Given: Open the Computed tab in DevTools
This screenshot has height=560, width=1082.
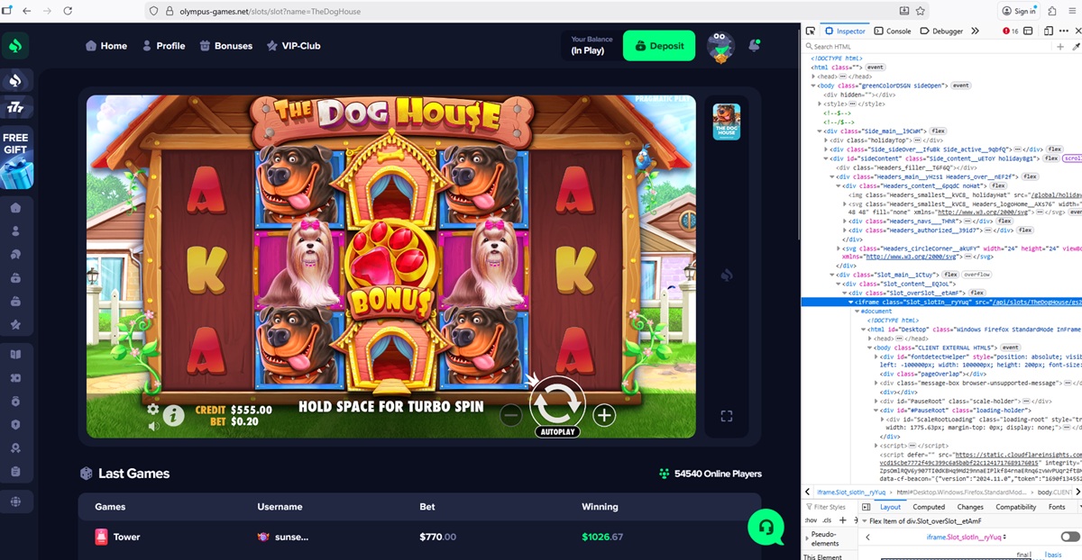Looking at the screenshot, I should coord(929,507).
